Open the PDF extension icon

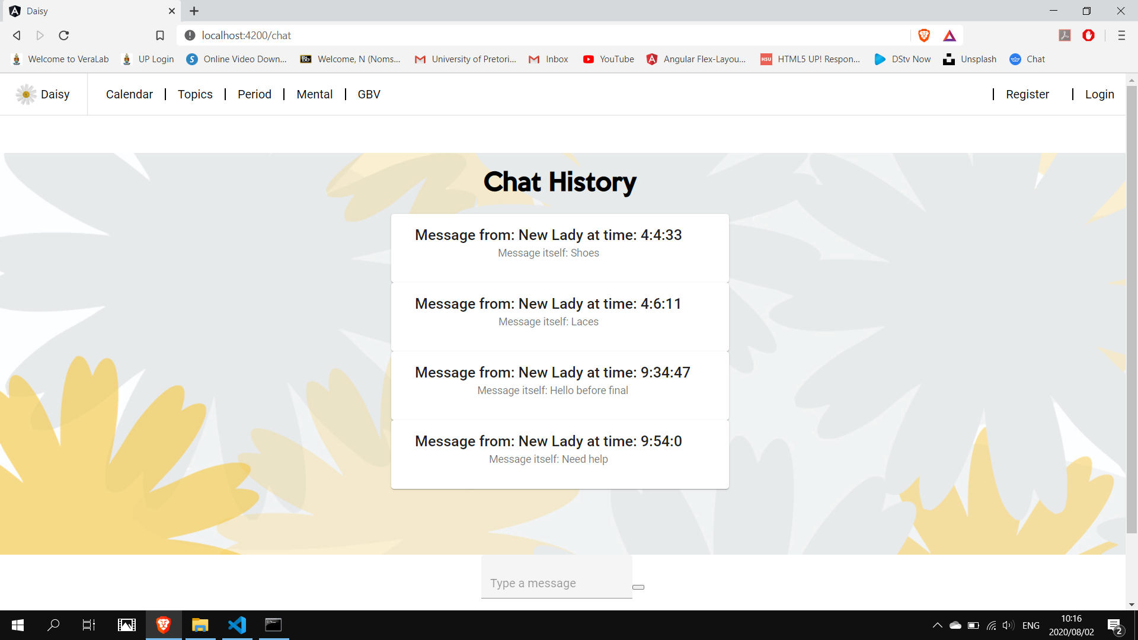[x=1065, y=36]
